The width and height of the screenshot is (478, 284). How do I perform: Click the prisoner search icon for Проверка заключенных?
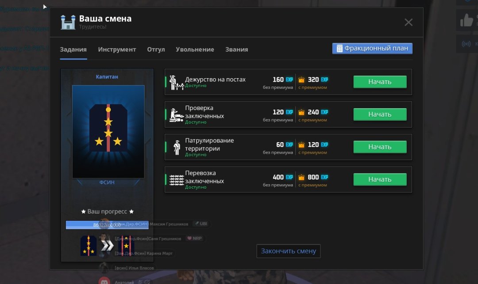174,114
